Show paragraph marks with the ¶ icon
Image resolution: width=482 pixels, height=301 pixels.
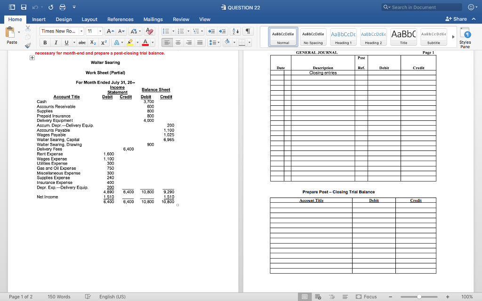click(x=248, y=32)
